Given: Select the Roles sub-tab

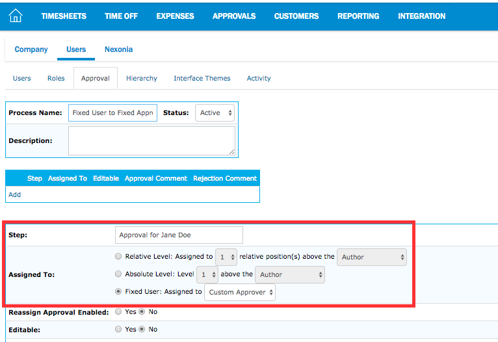Looking at the screenshot, I should (x=56, y=79).
